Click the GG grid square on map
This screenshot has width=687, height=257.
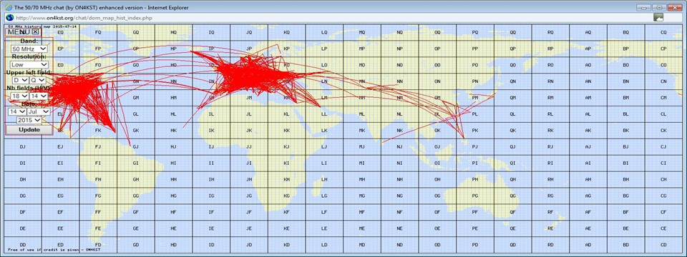136,196
